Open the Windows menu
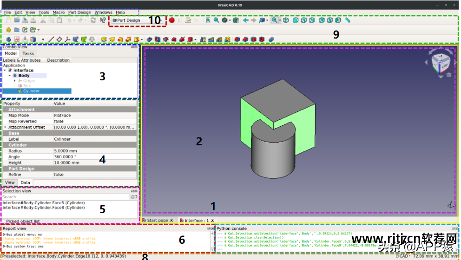461x260 pixels. point(103,13)
